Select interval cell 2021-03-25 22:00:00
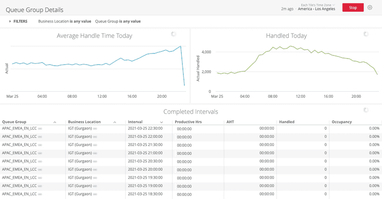Viewport: 382px width, 199px height. [x=145, y=136]
